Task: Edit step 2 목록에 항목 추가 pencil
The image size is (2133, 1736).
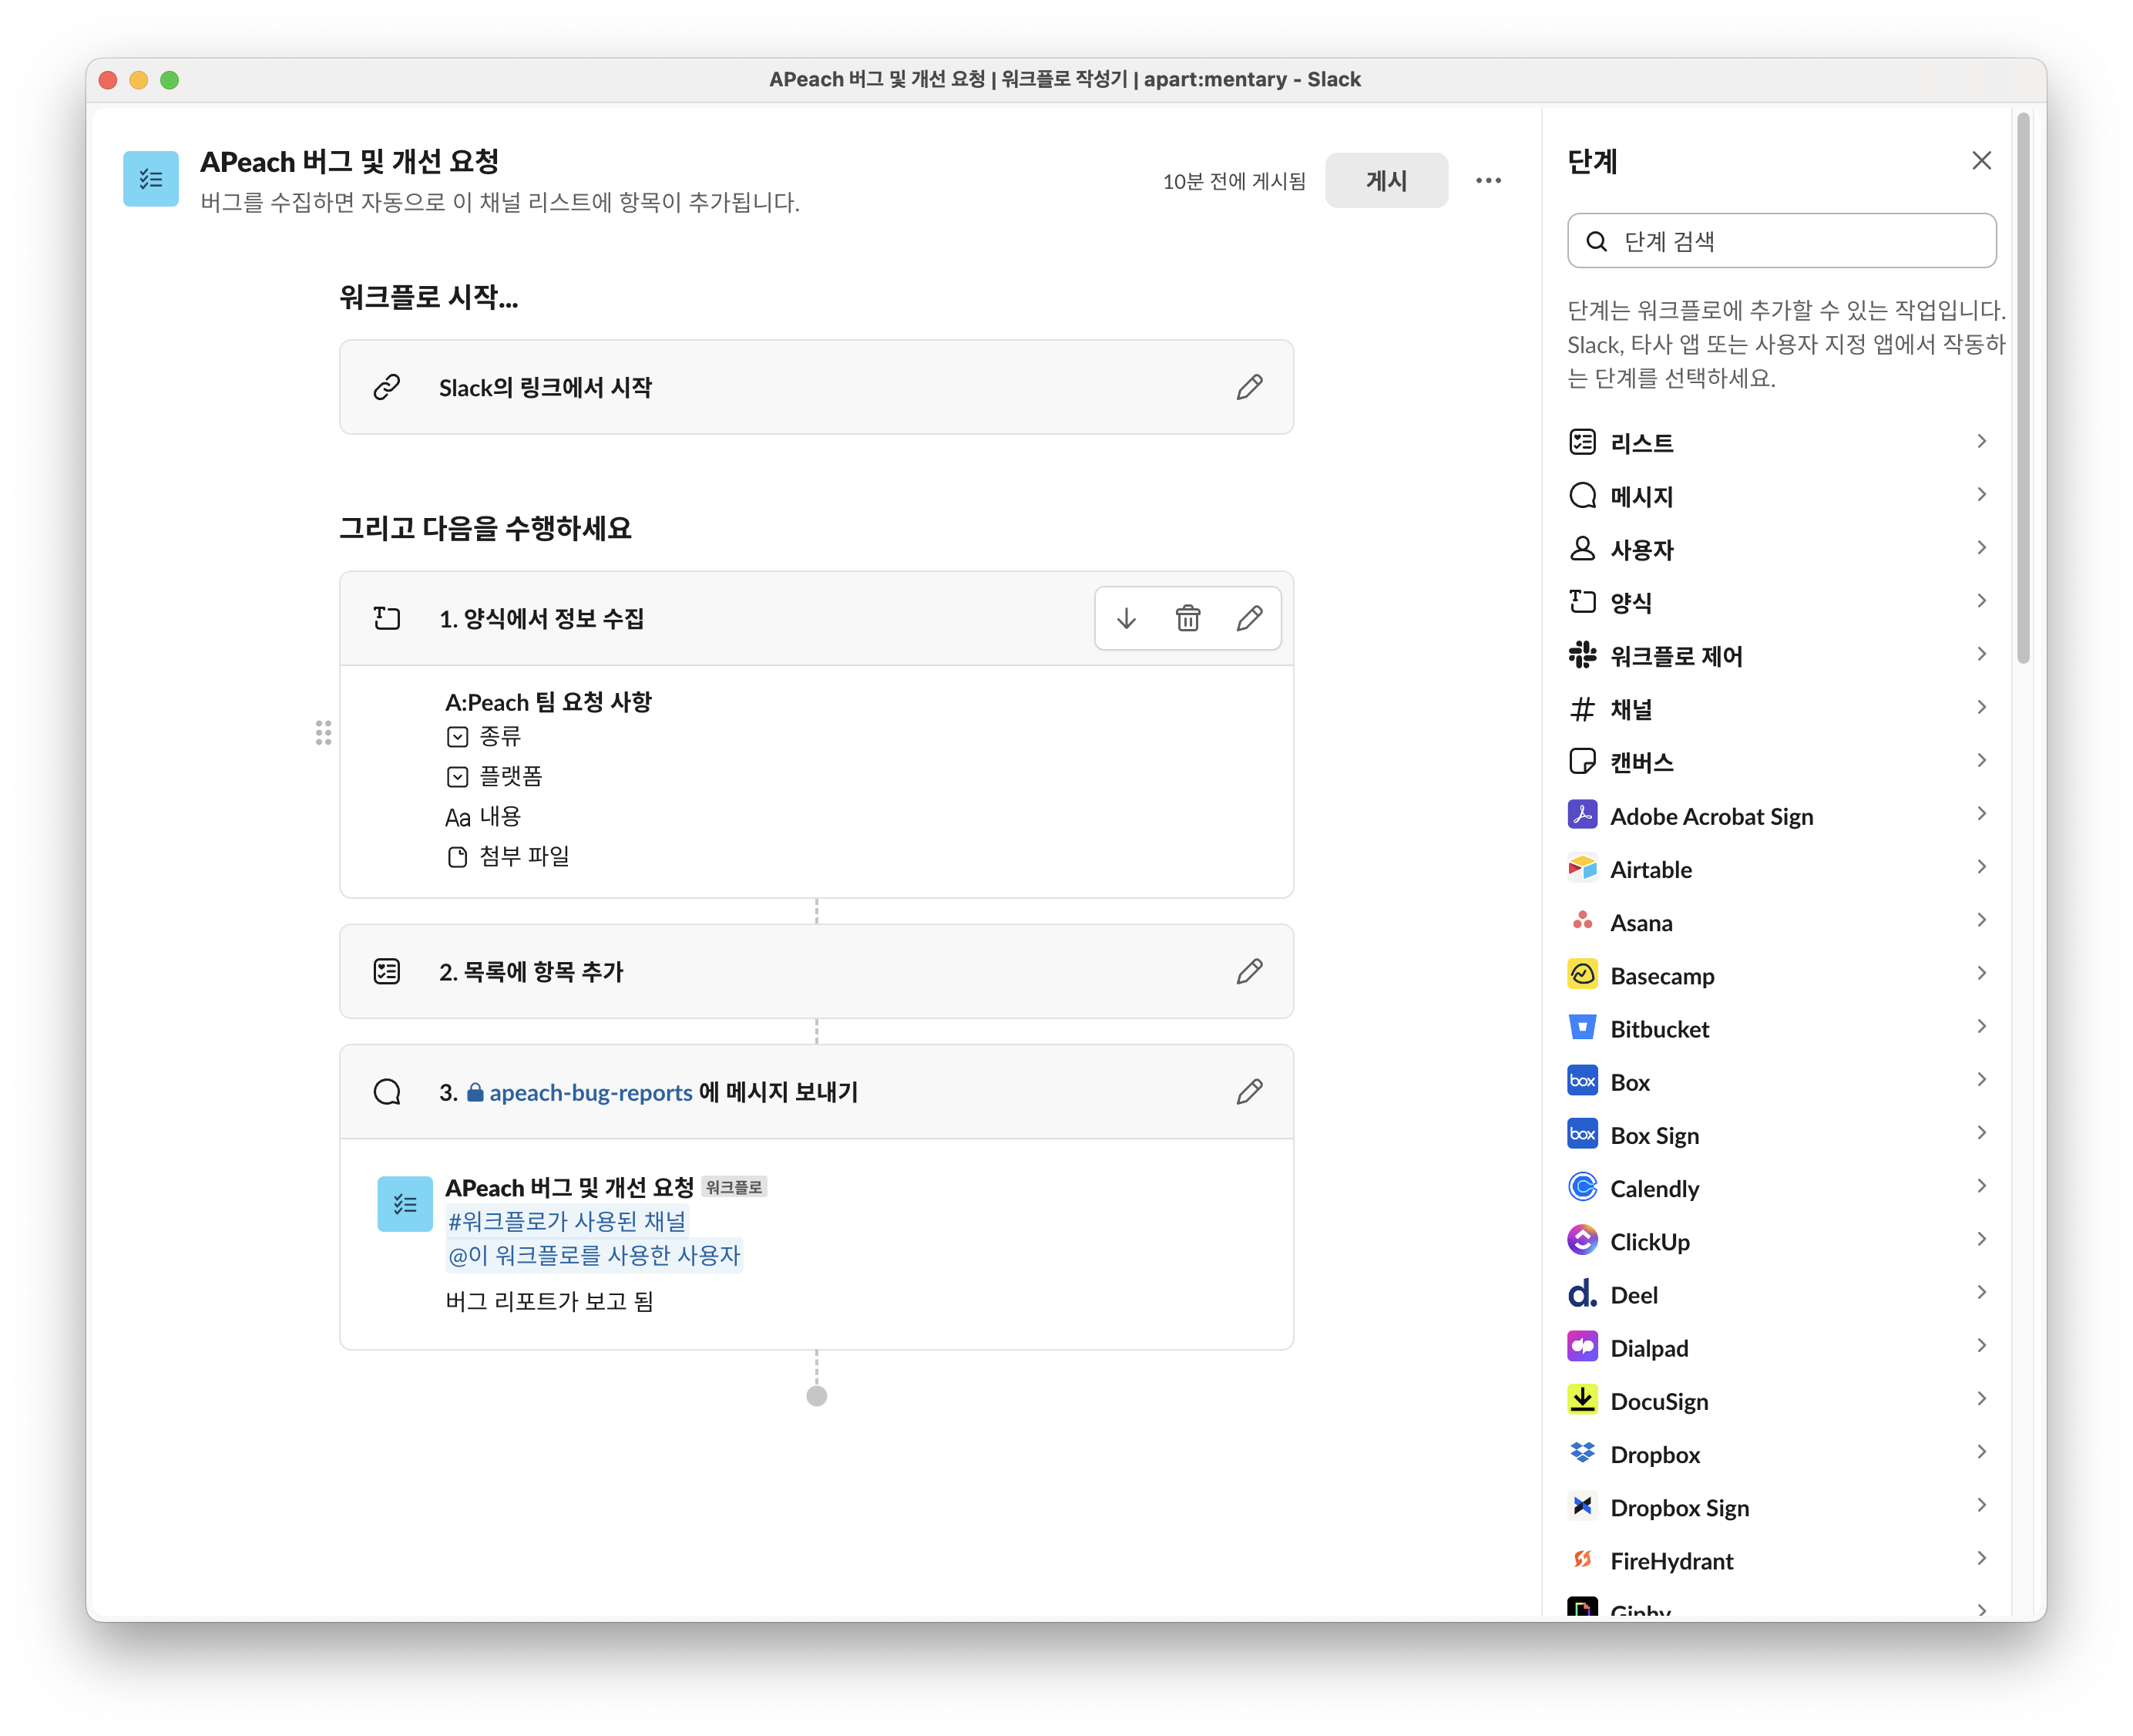Action: point(1249,971)
